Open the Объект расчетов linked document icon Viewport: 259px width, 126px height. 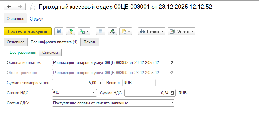[x=171, y=73]
